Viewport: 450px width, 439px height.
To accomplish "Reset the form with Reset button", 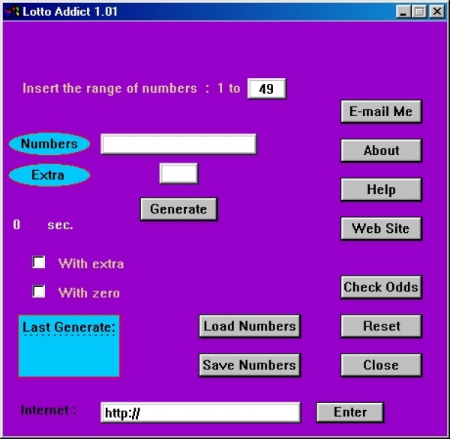I will [381, 326].
